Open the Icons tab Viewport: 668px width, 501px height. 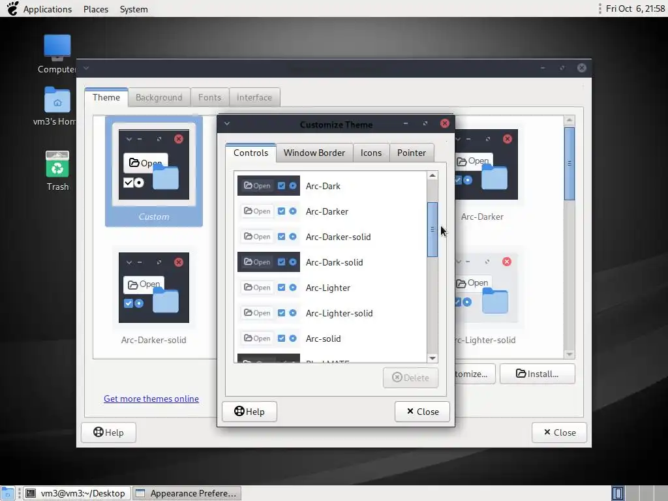coord(371,153)
